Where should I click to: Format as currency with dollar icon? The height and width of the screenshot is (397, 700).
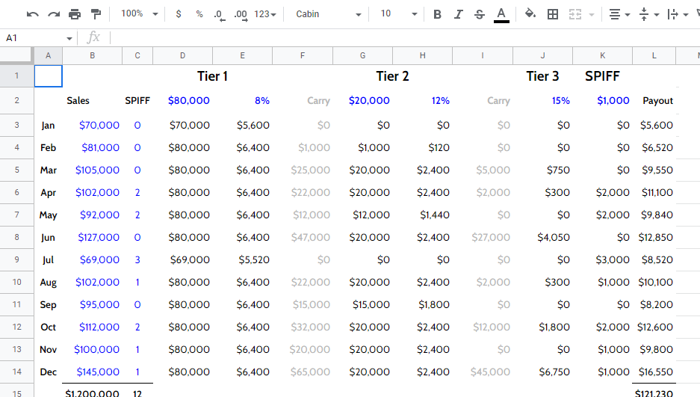pos(178,14)
